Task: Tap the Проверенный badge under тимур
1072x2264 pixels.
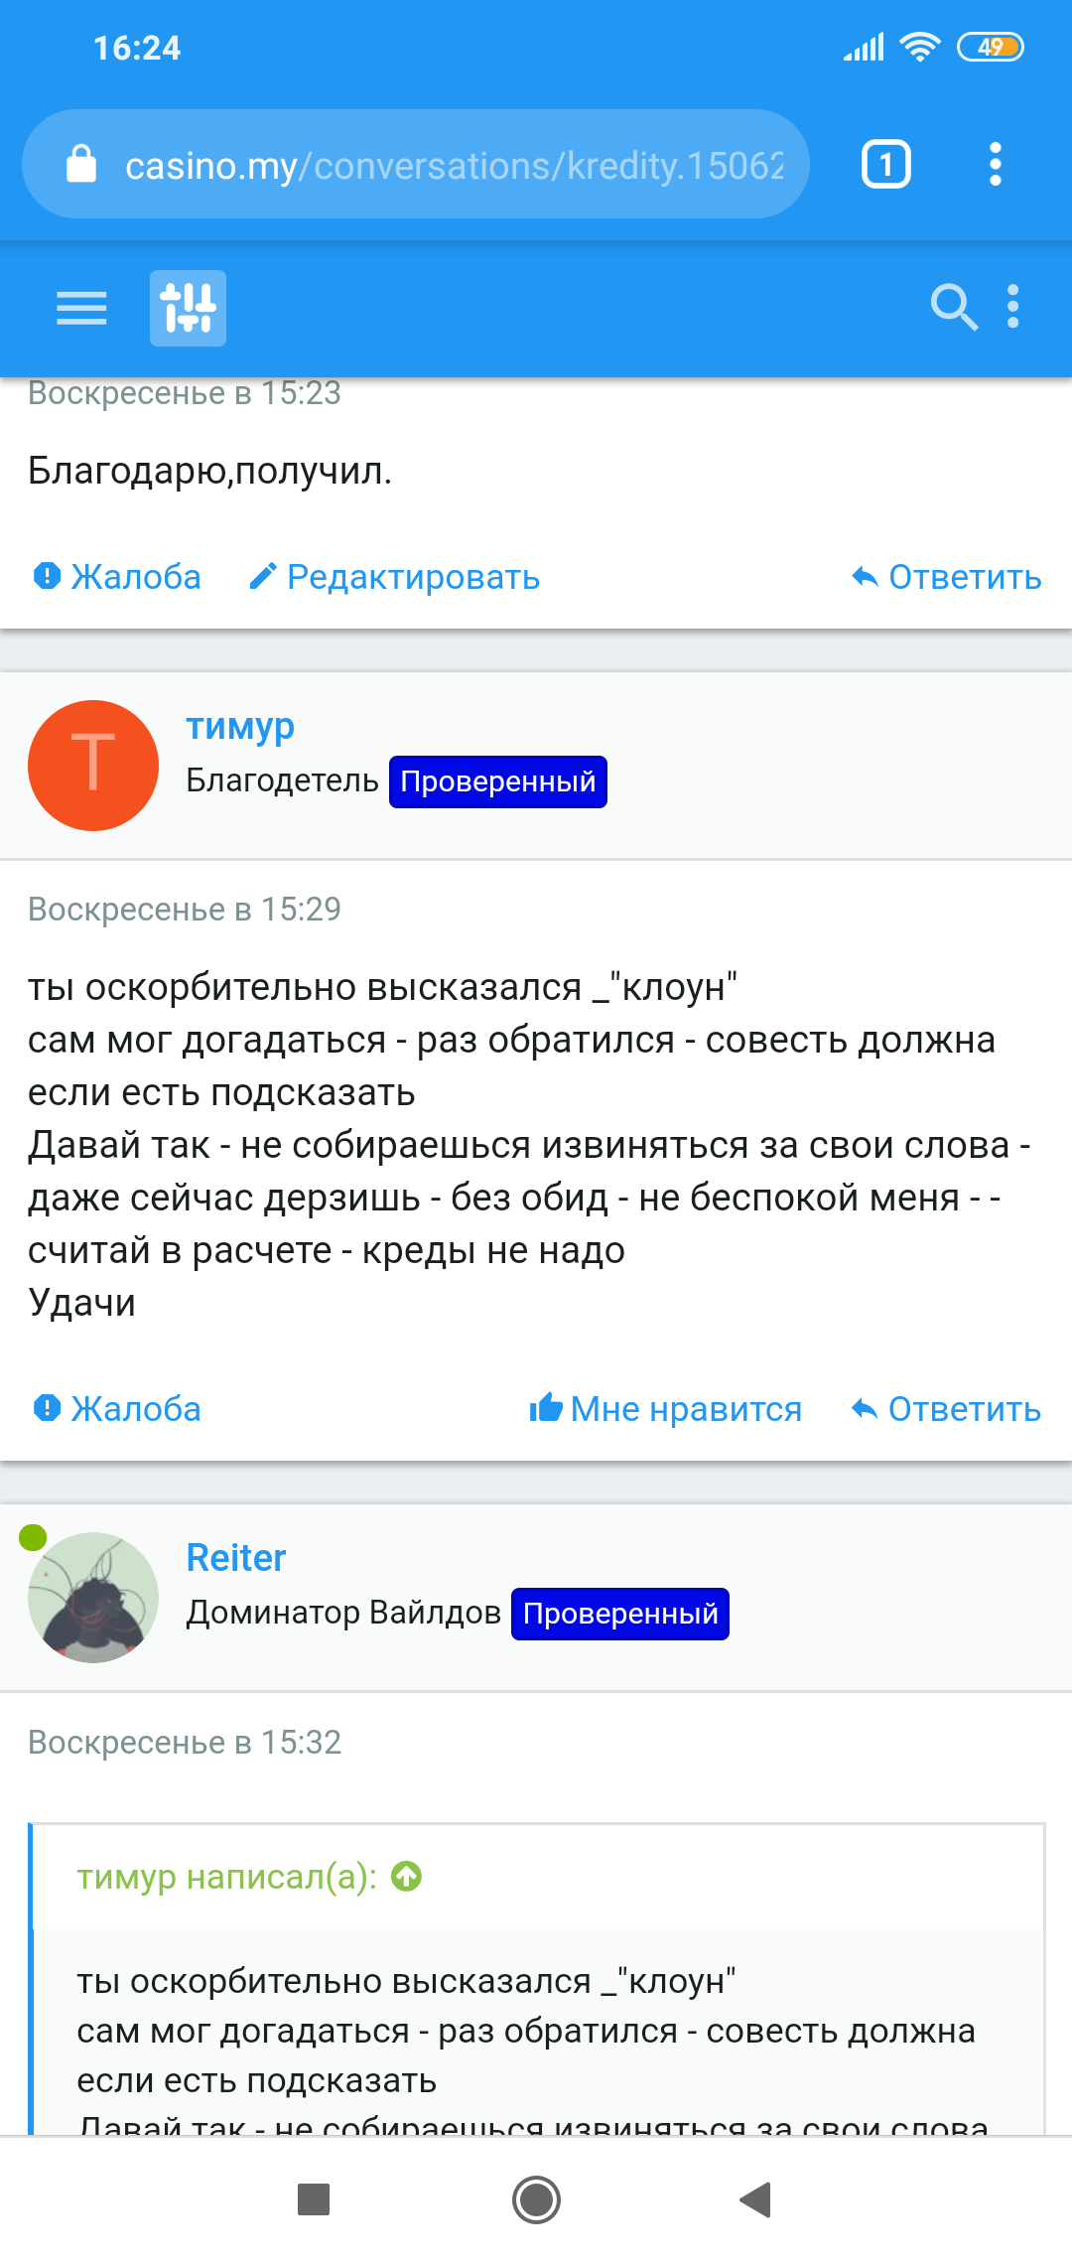Action: click(x=497, y=782)
